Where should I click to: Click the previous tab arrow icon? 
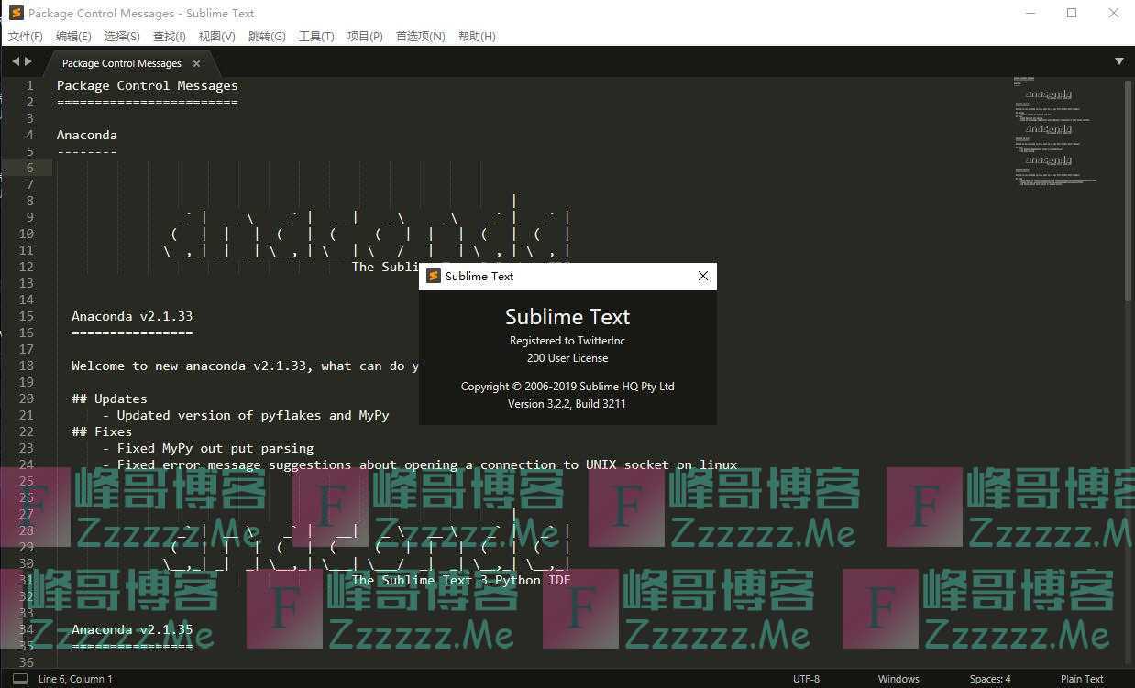click(15, 61)
